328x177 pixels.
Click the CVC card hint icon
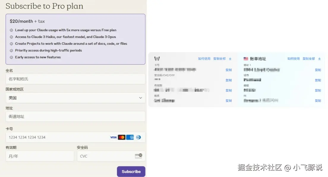coord(138,156)
